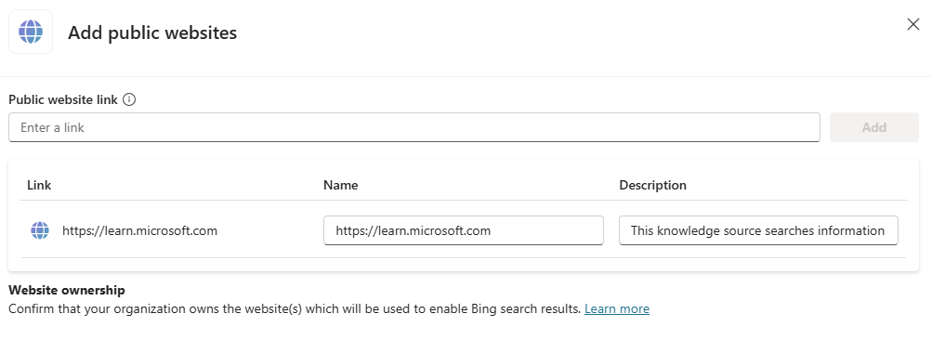
Task: Click the info icon next to Public website link
Action: [129, 99]
